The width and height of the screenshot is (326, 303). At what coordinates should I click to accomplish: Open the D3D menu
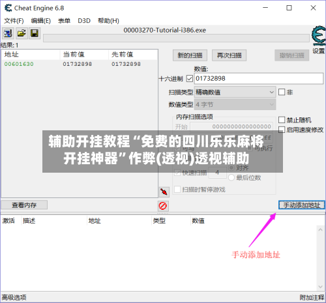tap(84, 21)
